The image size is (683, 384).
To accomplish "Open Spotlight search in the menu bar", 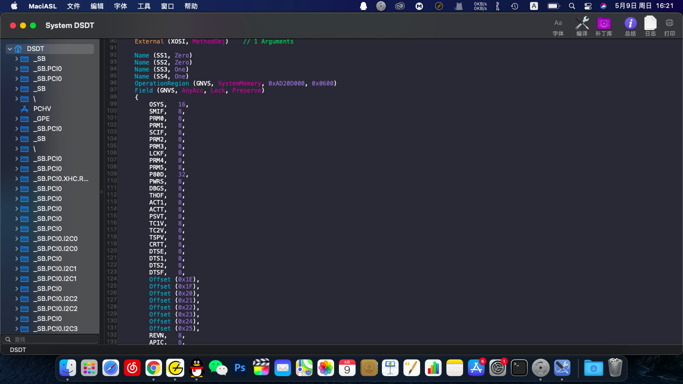I will [572, 6].
